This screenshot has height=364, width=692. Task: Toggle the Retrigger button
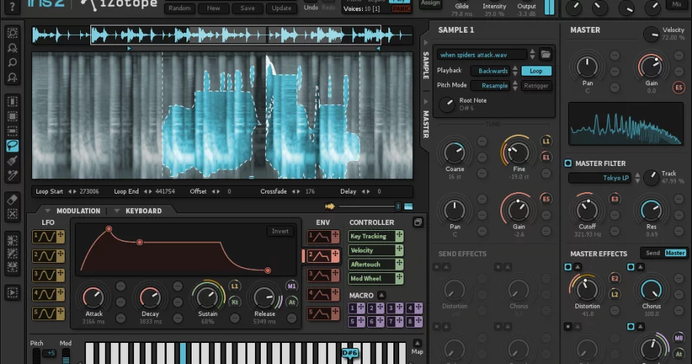pyautogui.click(x=536, y=86)
